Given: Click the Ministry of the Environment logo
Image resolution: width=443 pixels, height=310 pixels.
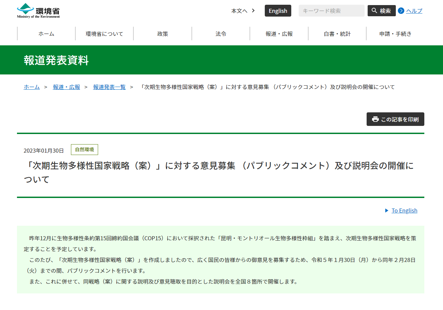Looking at the screenshot, I should 38,10.
